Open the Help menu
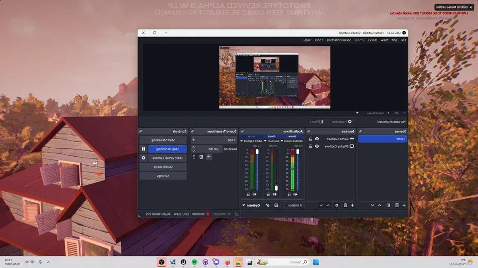The image size is (478, 268). click(x=308, y=40)
